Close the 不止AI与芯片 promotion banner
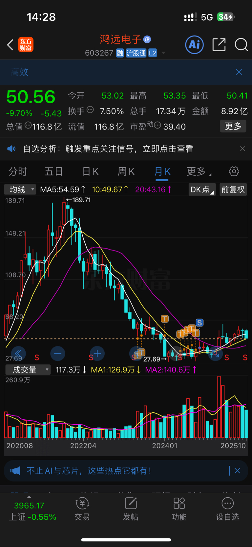 click(x=238, y=471)
